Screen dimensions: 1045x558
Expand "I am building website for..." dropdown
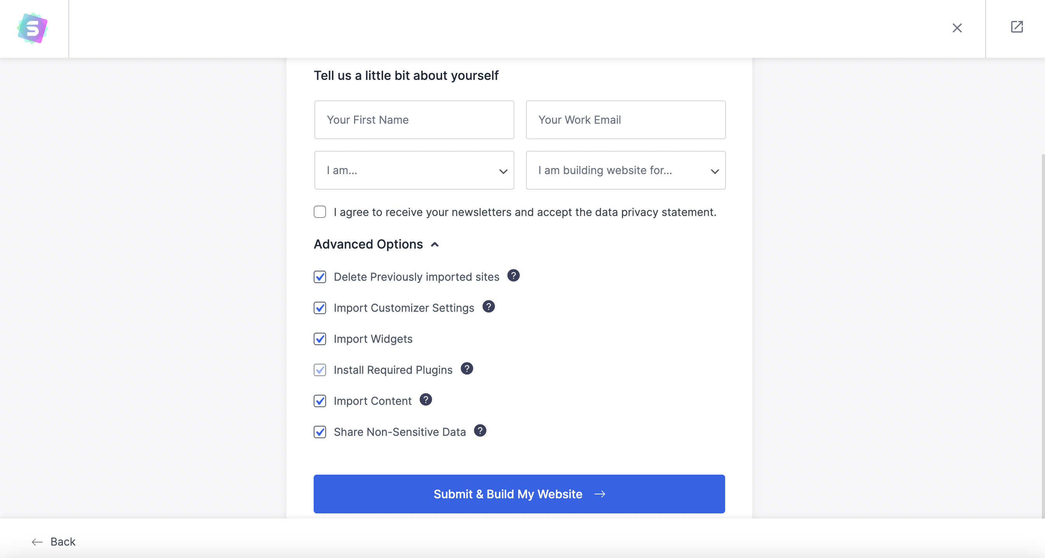pos(625,170)
